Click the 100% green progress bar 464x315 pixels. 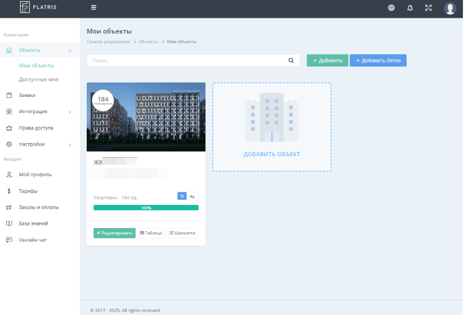pyautogui.click(x=146, y=208)
